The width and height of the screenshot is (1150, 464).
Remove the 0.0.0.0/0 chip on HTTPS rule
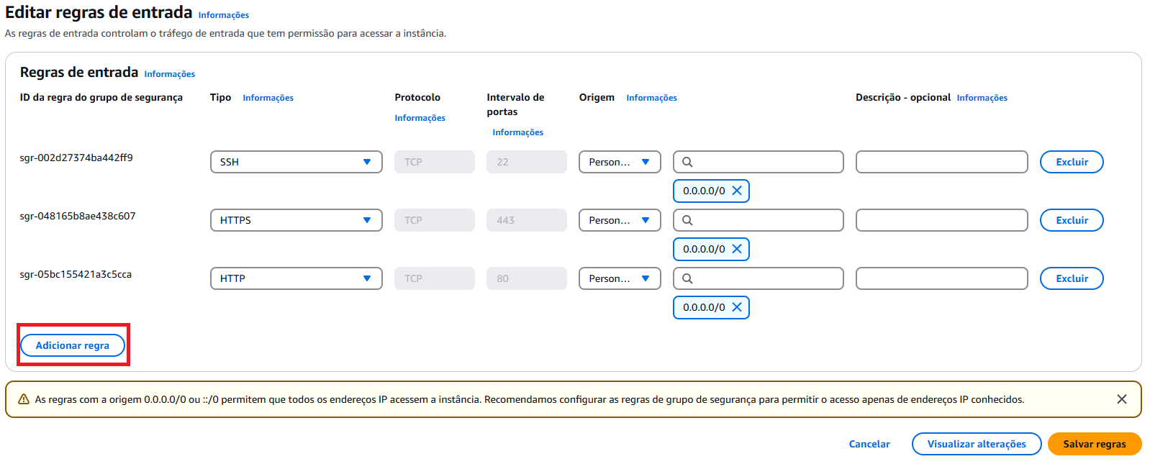pos(737,249)
